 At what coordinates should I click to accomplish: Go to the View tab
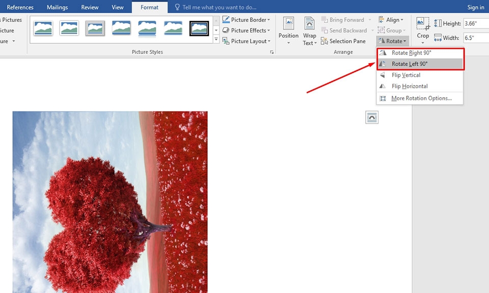pyautogui.click(x=118, y=7)
